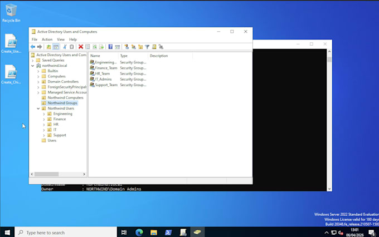Open the Help menu
Viewport: 379px width, 237px height.
click(73, 39)
